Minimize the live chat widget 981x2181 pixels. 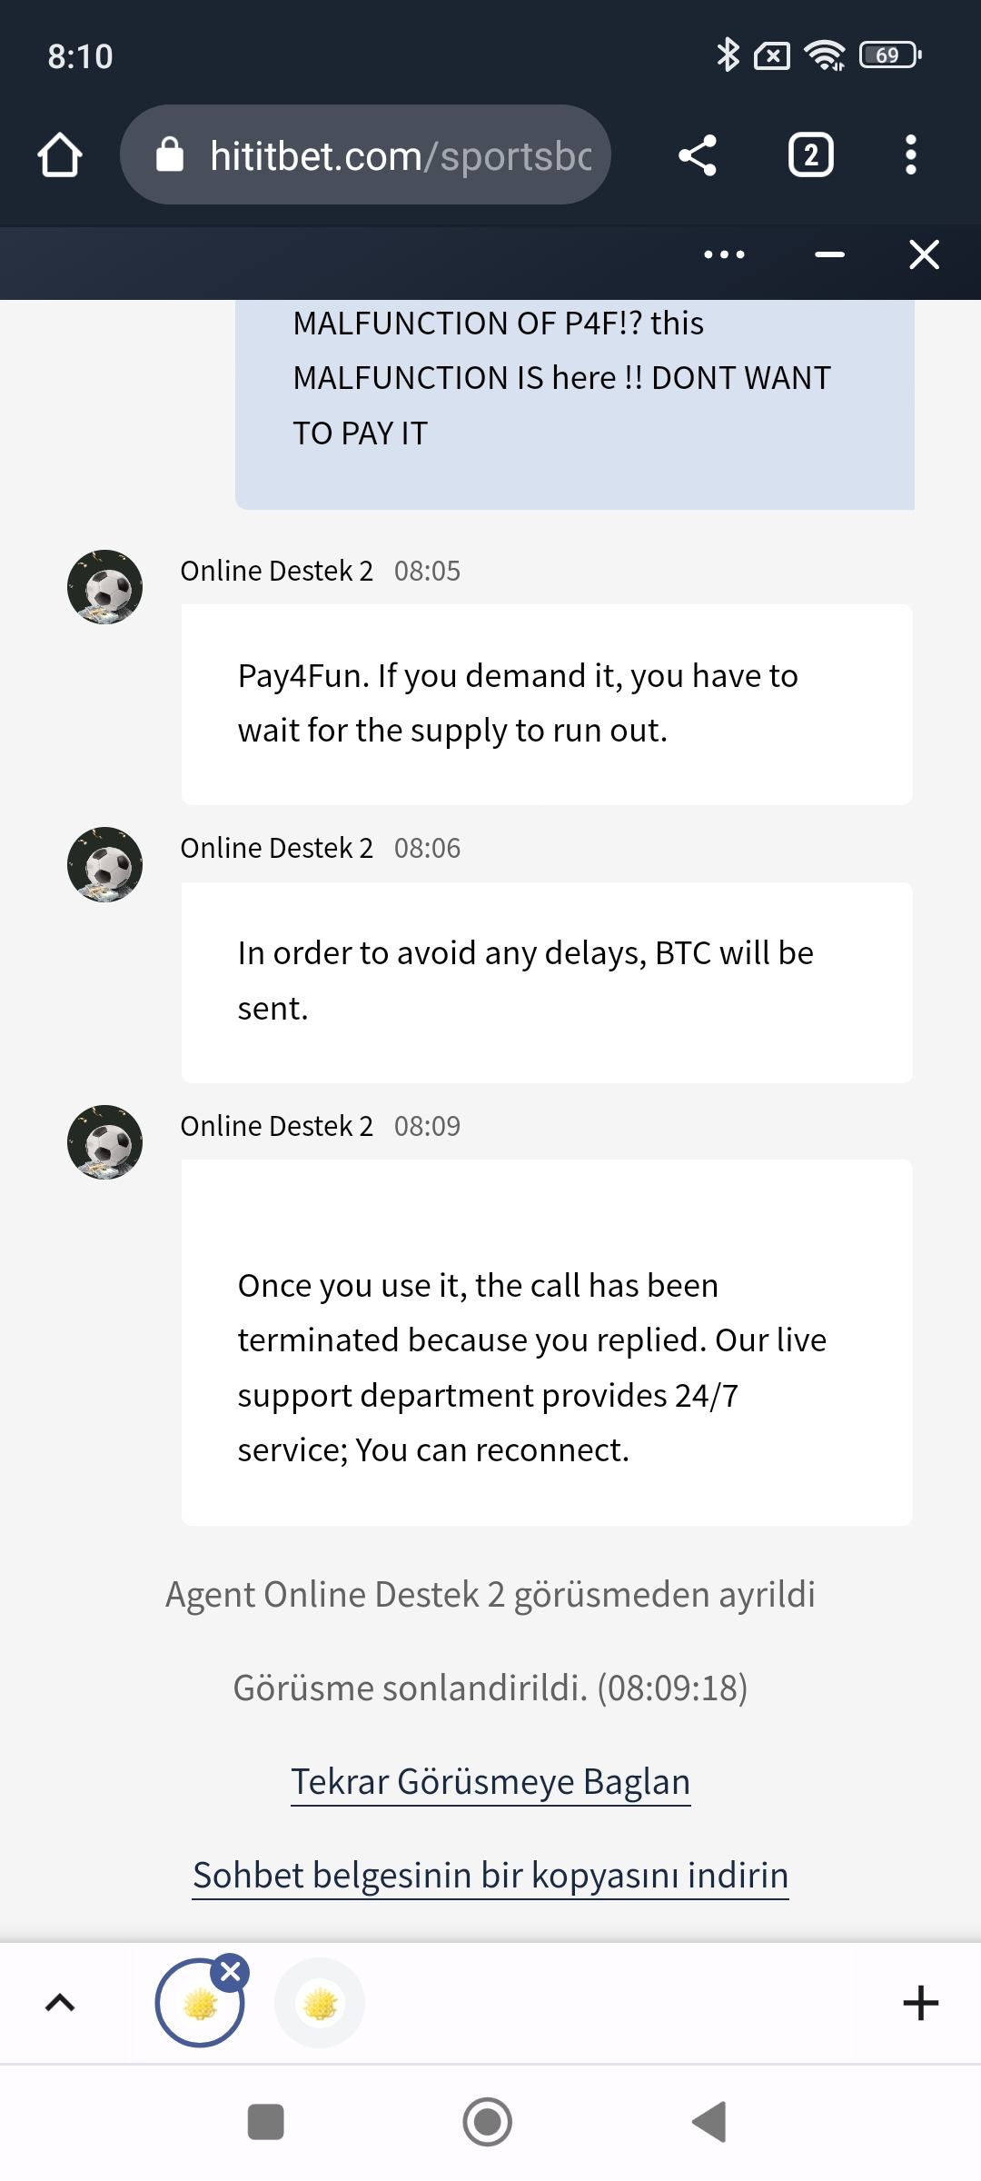click(829, 254)
